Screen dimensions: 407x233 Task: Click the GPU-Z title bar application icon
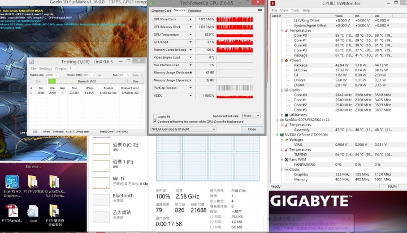[152, 3]
